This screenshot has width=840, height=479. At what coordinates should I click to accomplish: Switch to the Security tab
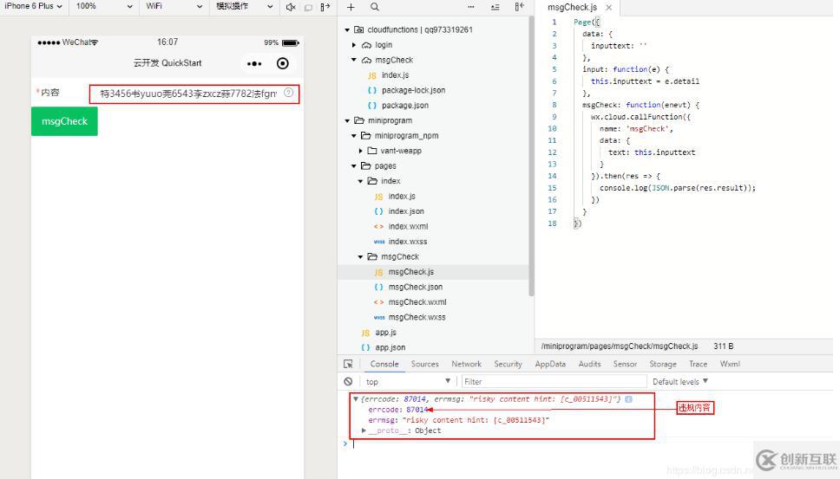point(508,364)
